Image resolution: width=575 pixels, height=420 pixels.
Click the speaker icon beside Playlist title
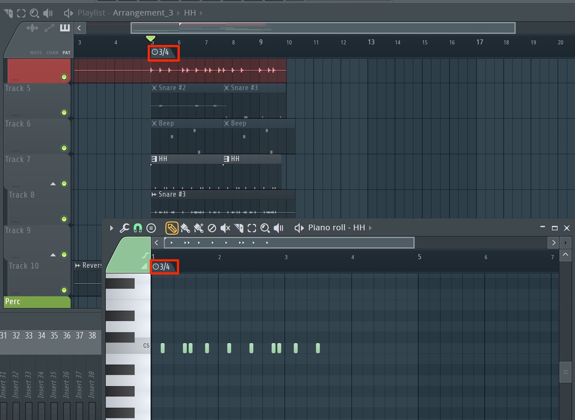(68, 13)
